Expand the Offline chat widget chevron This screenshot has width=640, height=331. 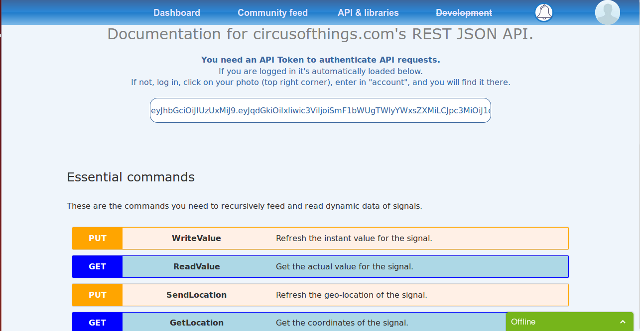623,322
